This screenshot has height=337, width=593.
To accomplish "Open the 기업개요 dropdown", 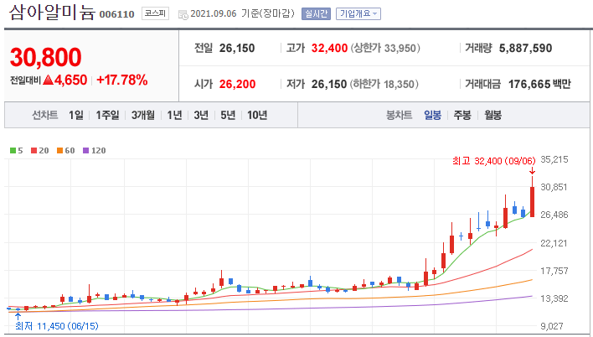I will click(358, 14).
